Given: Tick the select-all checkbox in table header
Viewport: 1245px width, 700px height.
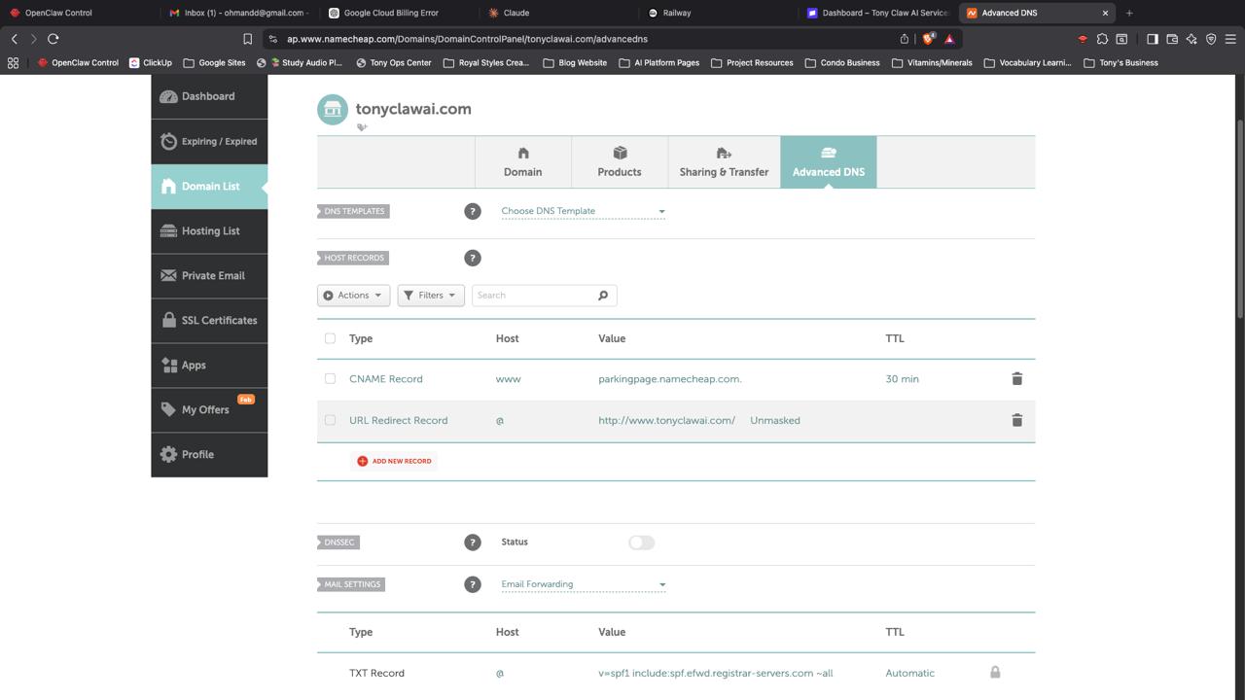Looking at the screenshot, I should point(330,338).
